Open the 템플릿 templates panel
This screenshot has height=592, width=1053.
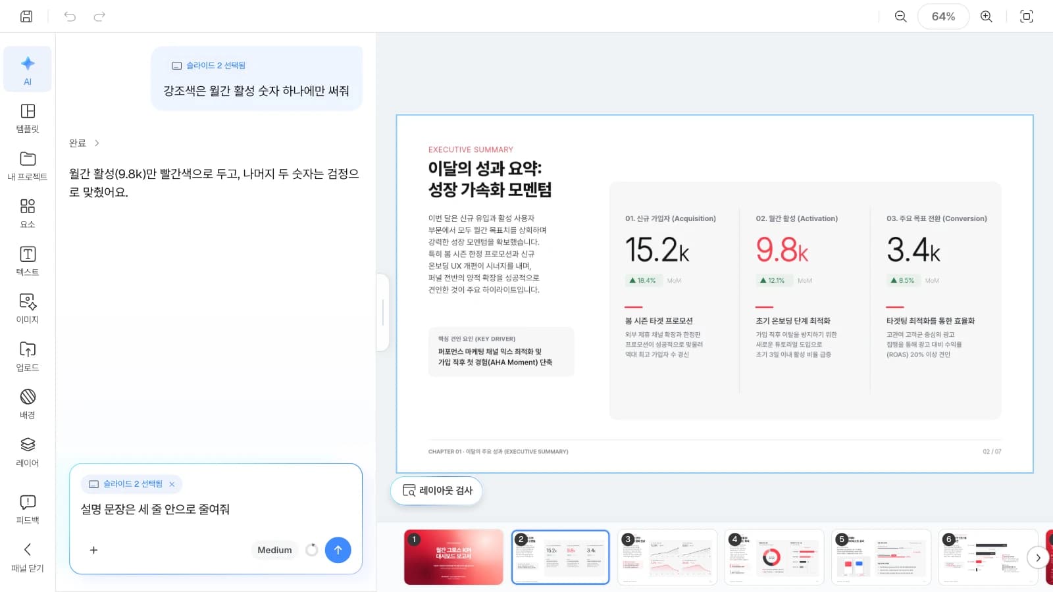28,118
